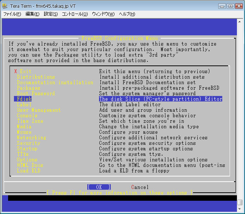Select the Time Zone entry
The image size is (245, 214).
(30, 121)
